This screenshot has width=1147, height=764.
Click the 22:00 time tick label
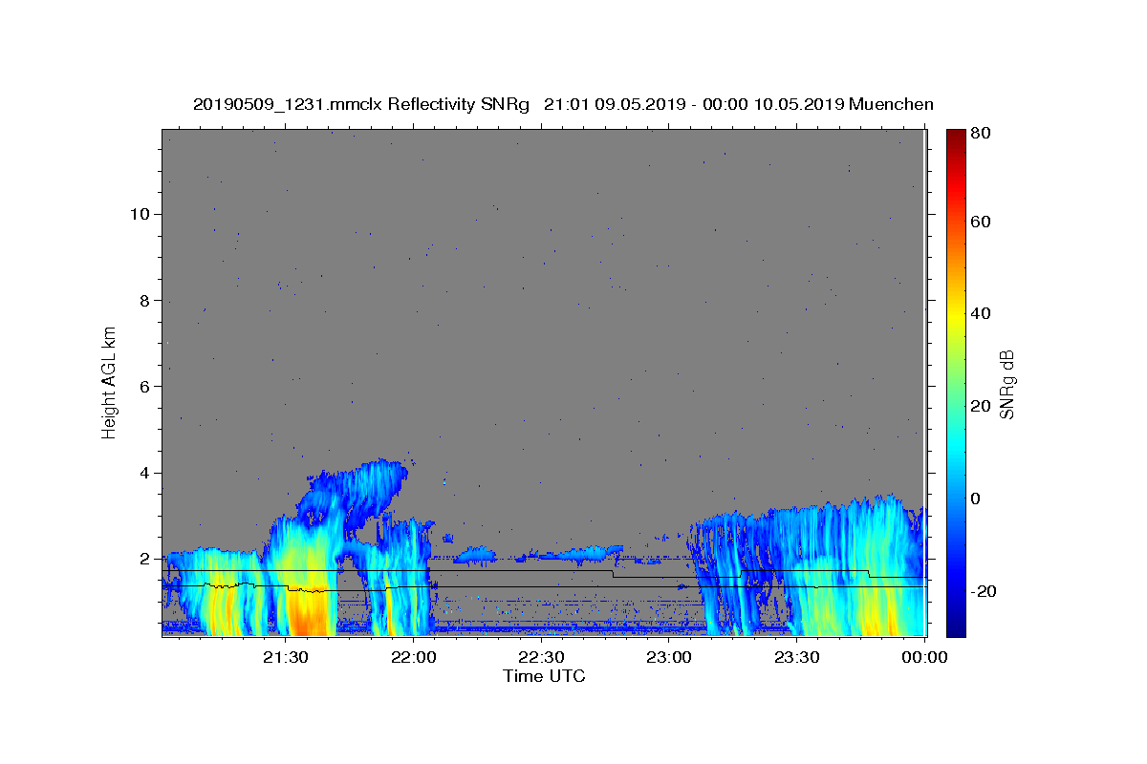[x=413, y=657]
